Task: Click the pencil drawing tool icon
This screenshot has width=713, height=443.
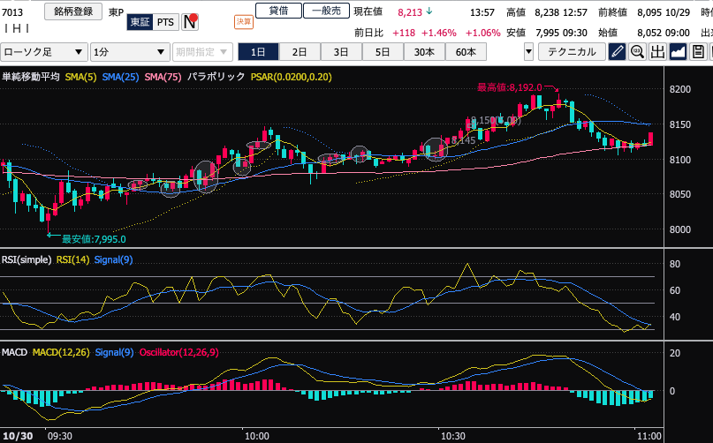Action: [x=618, y=52]
